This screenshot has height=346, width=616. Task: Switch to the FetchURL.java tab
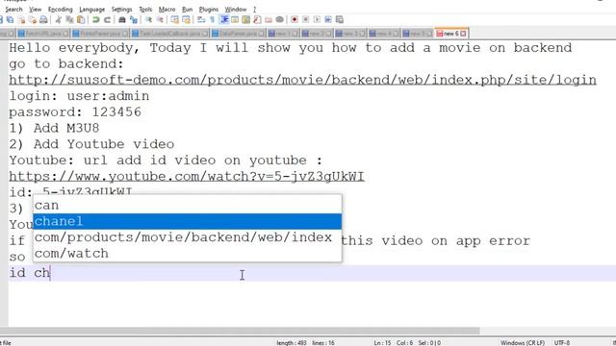(43, 34)
